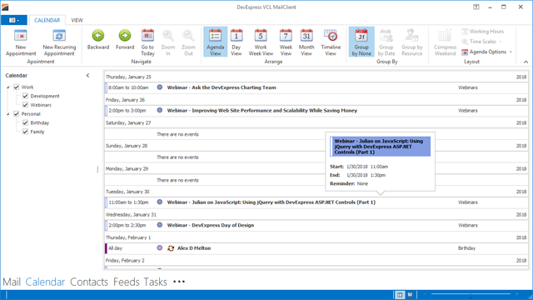
Task: Open Webinar Julian on JavaScript agenda row
Action: (x=316, y=202)
